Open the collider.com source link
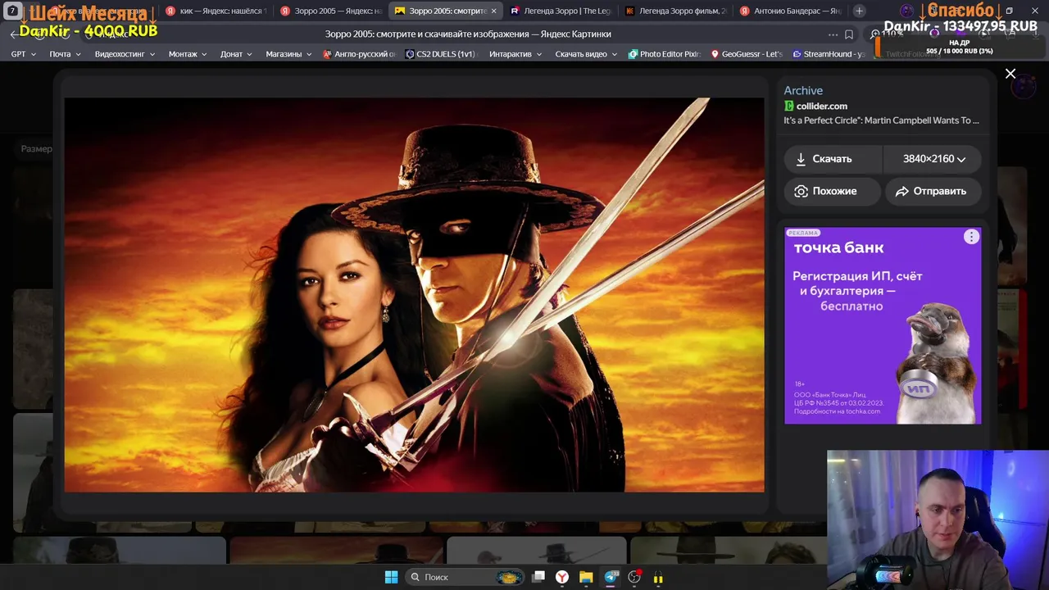 822,106
